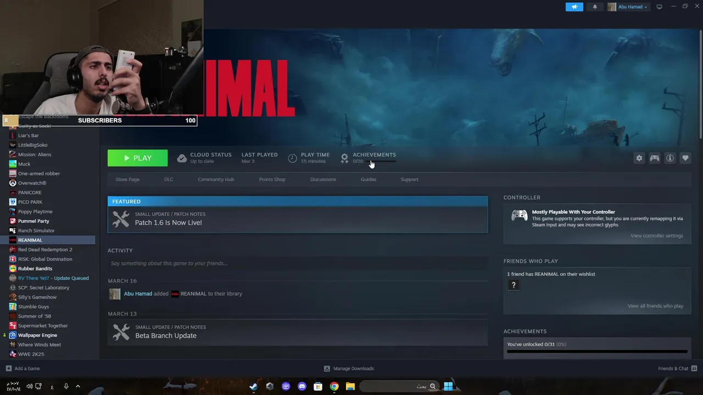The width and height of the screenshot is (703, 395).
Task: Click the Steam icon in the taskbar
Action: coord(254,386)
